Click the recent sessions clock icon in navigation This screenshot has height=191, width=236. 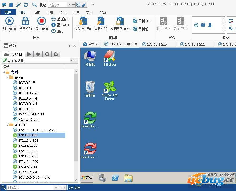(47, 54)
